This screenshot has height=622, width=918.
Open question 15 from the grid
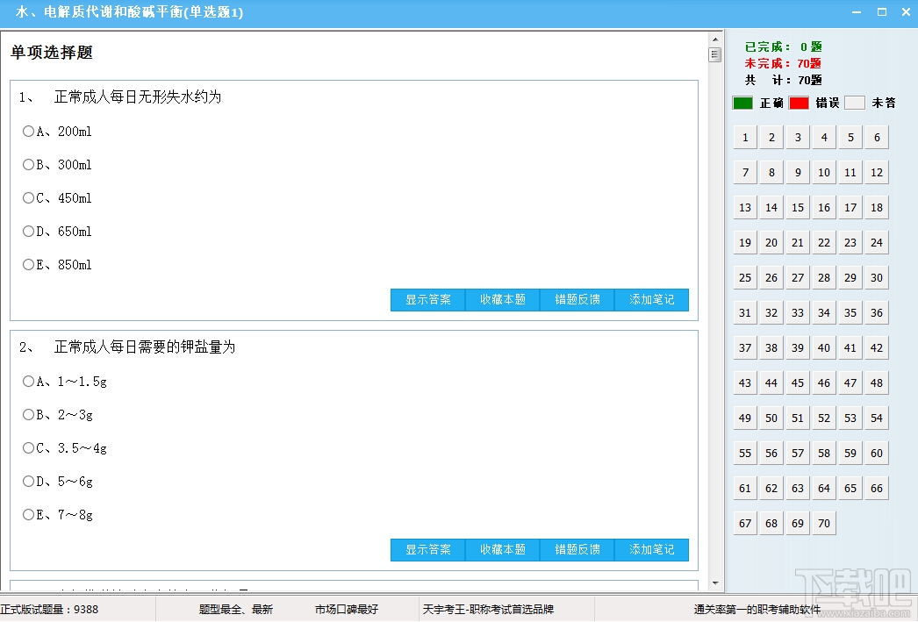pos(798,208)
